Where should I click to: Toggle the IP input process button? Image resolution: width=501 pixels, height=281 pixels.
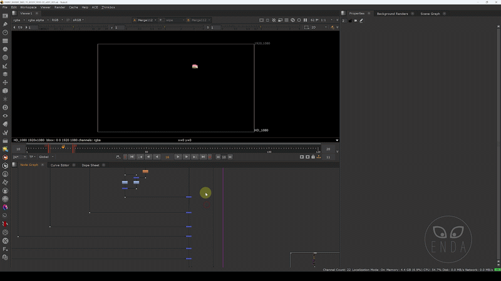coord(68,20)
